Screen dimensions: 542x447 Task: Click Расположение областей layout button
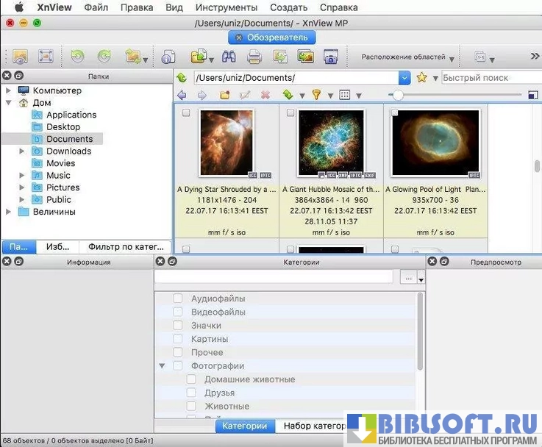point(407,57)
